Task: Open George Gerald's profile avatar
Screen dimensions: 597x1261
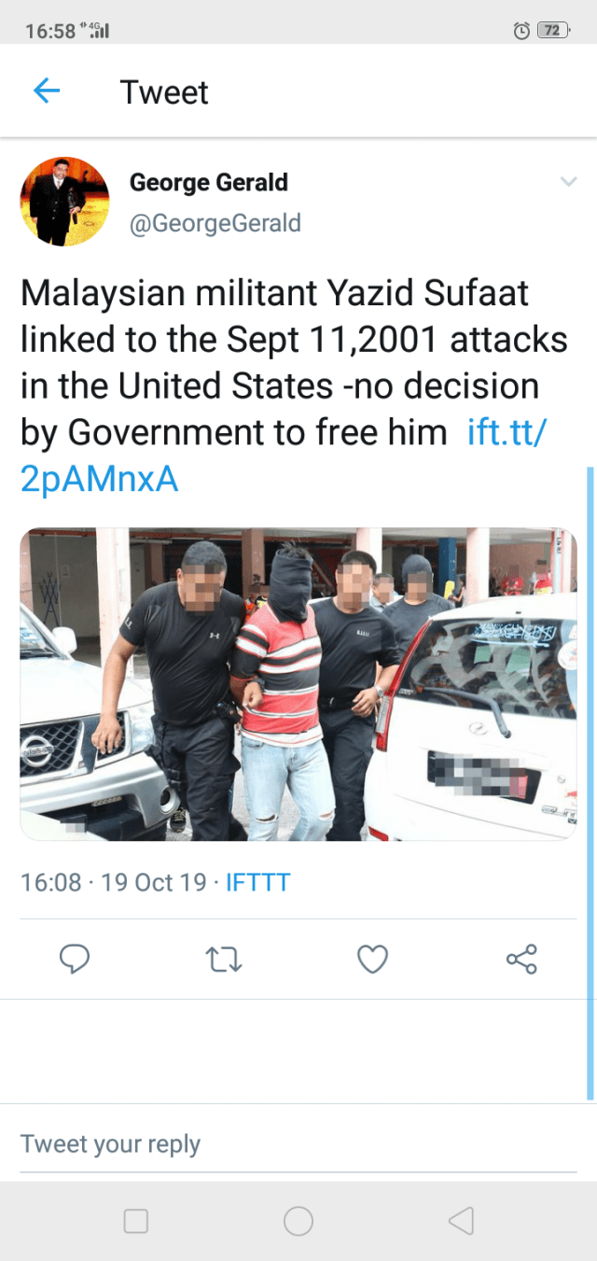Action: [x=64, y=202]
